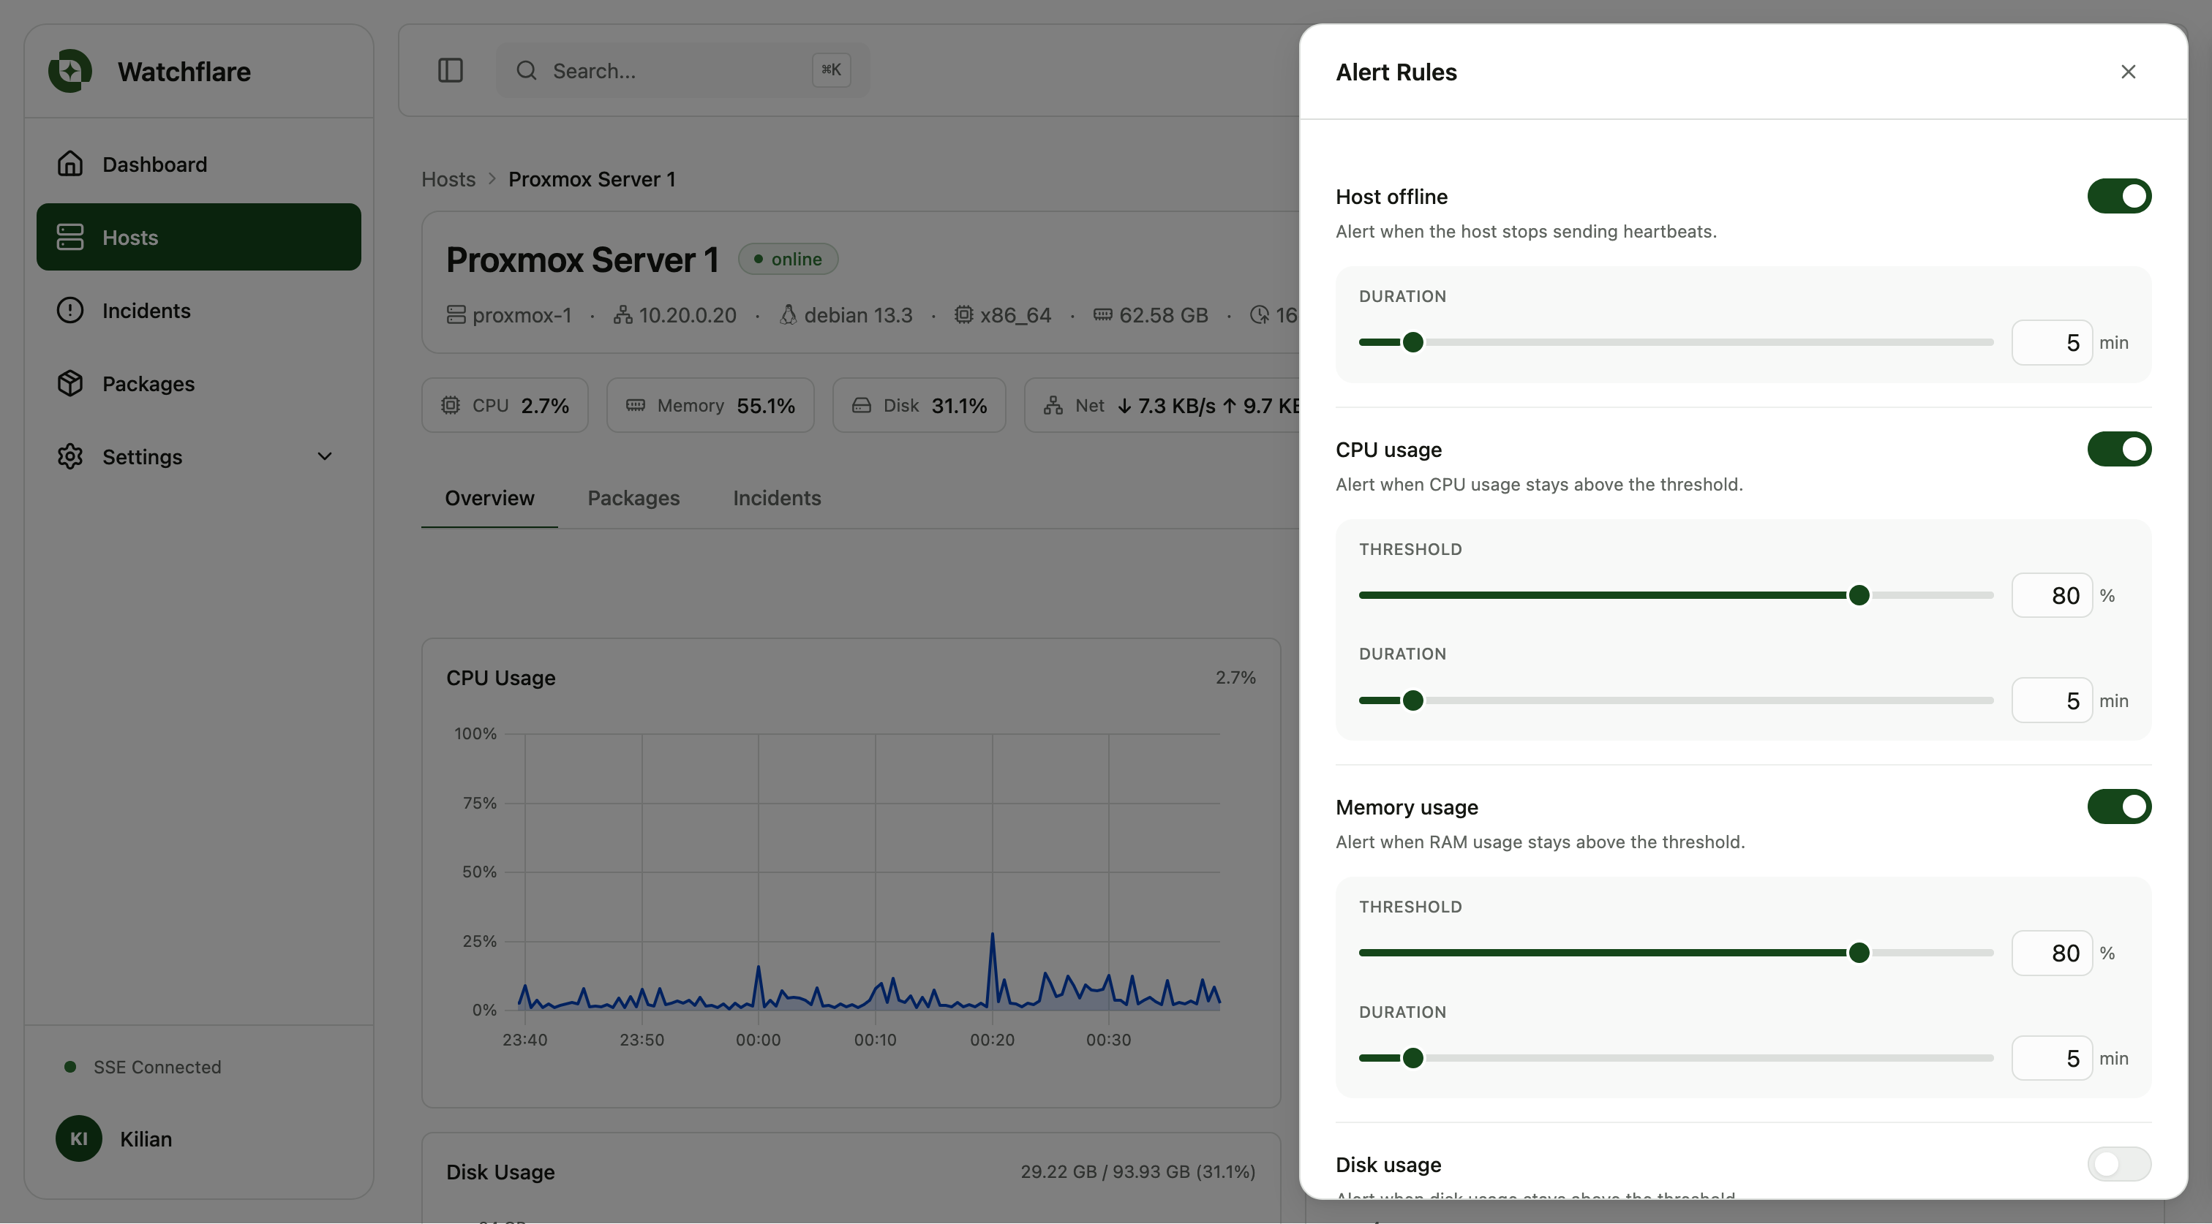Edit the Memory usage duration minutes field
The height and width of the screenshot is (1224, 2212).
pos(2051,1057)
